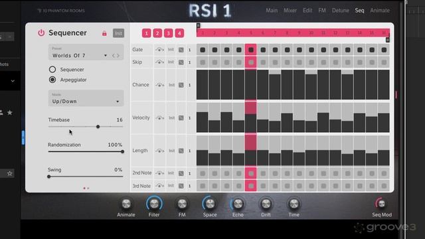
Task: Click the Gate row randomize dice icon
Action: (181, 50)
